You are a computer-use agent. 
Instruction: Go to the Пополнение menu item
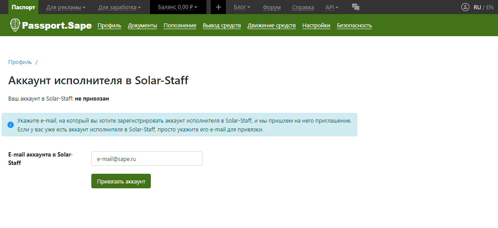[x=180, y=26]
